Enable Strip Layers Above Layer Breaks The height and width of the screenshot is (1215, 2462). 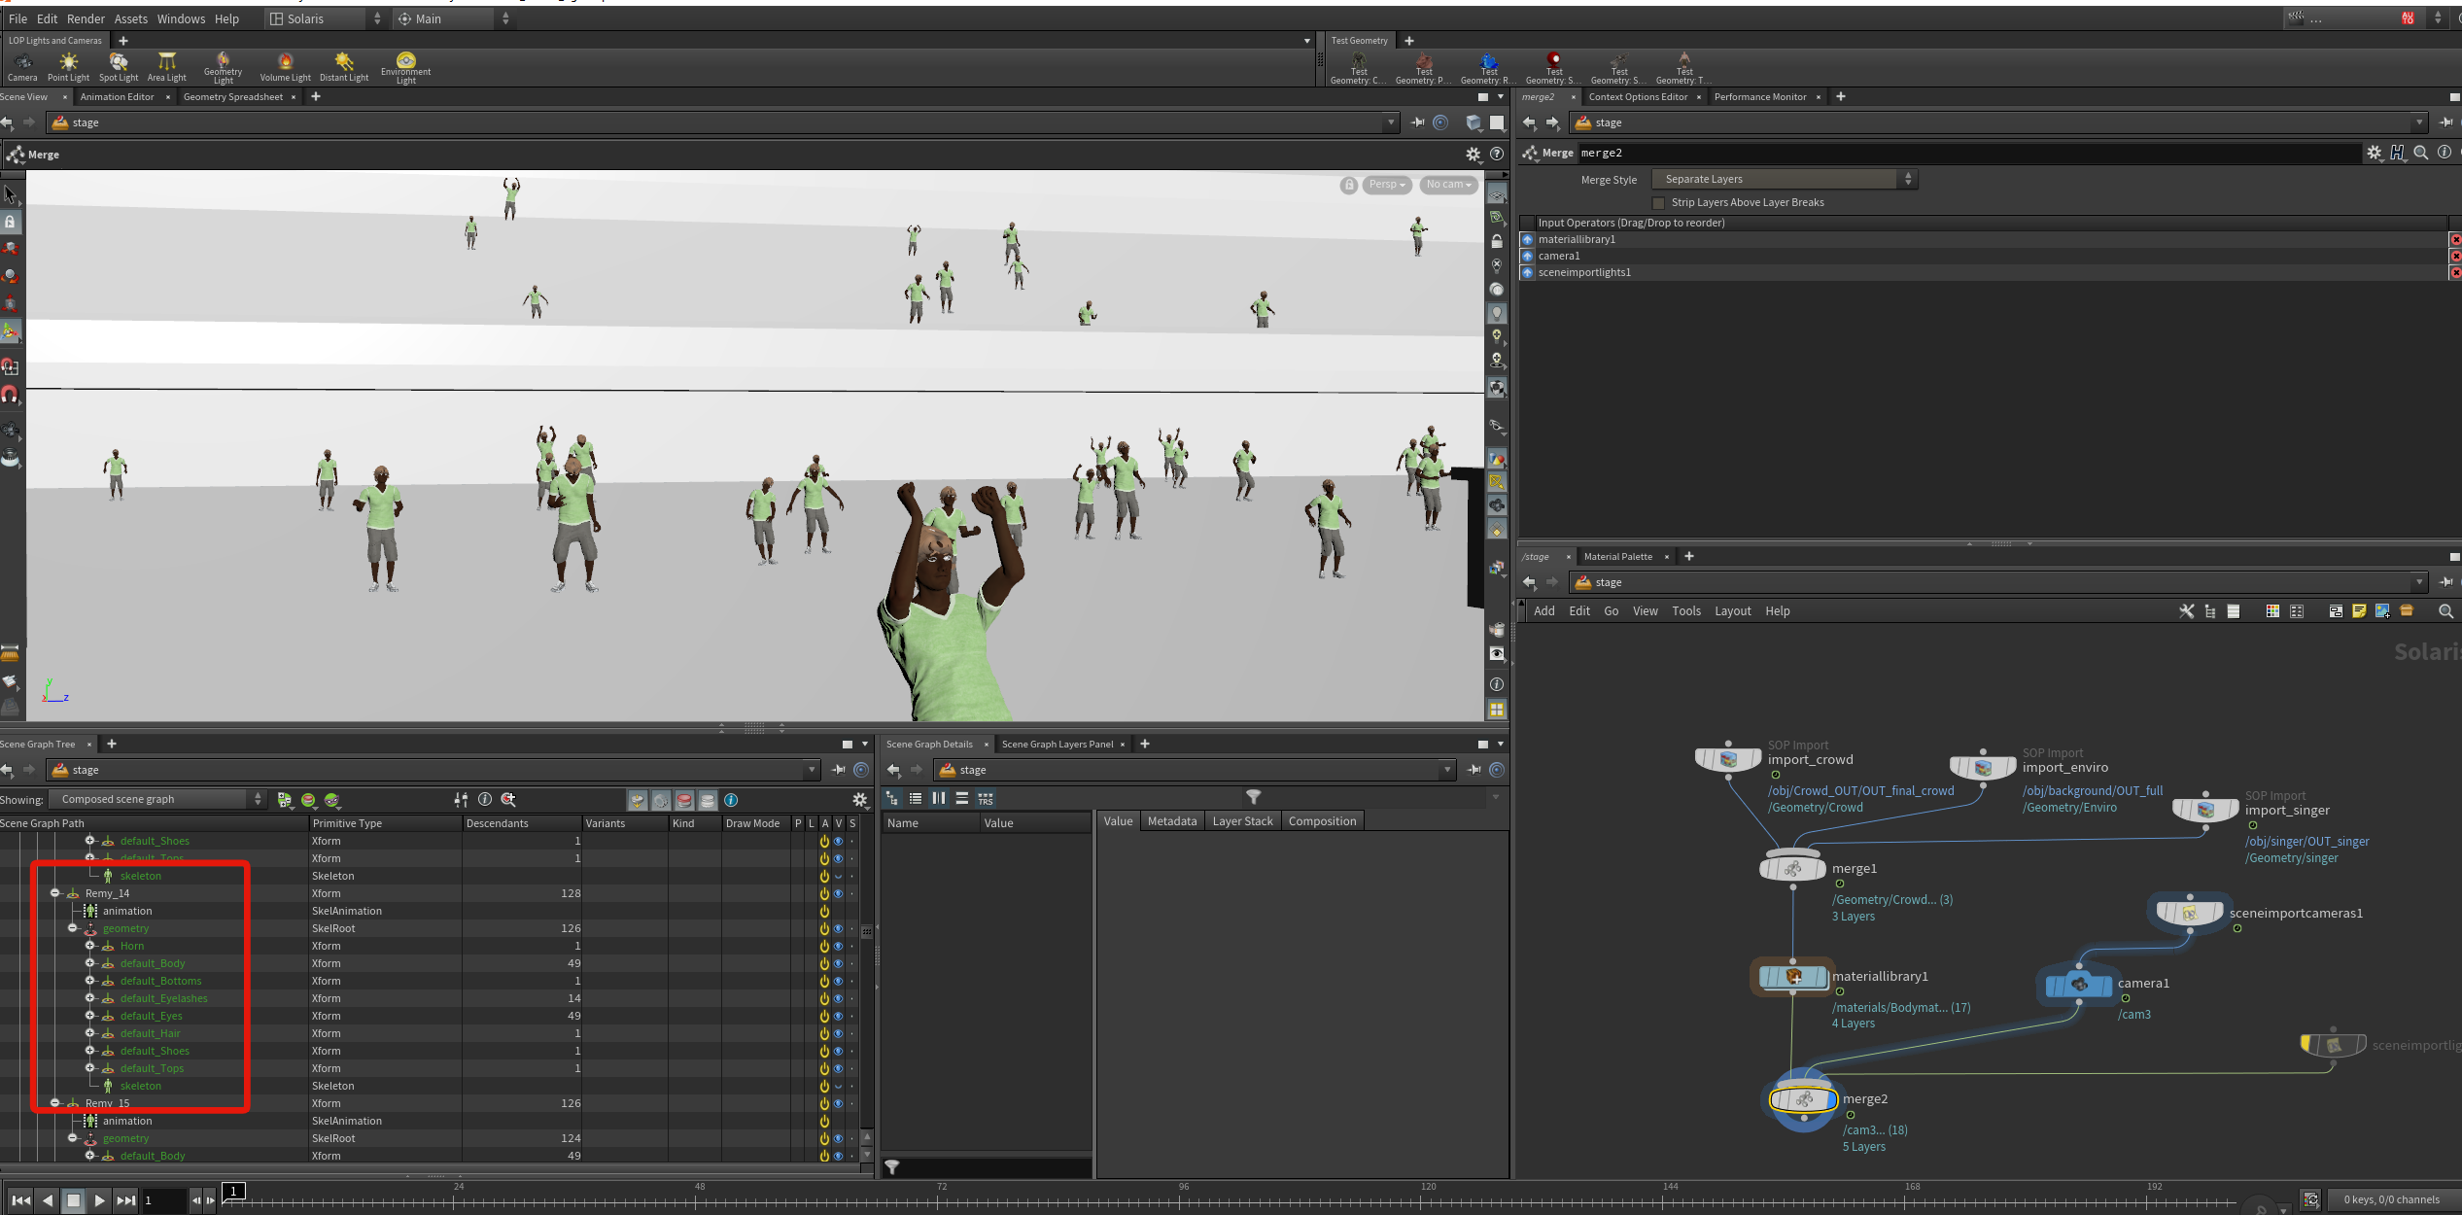(1658, 203)
